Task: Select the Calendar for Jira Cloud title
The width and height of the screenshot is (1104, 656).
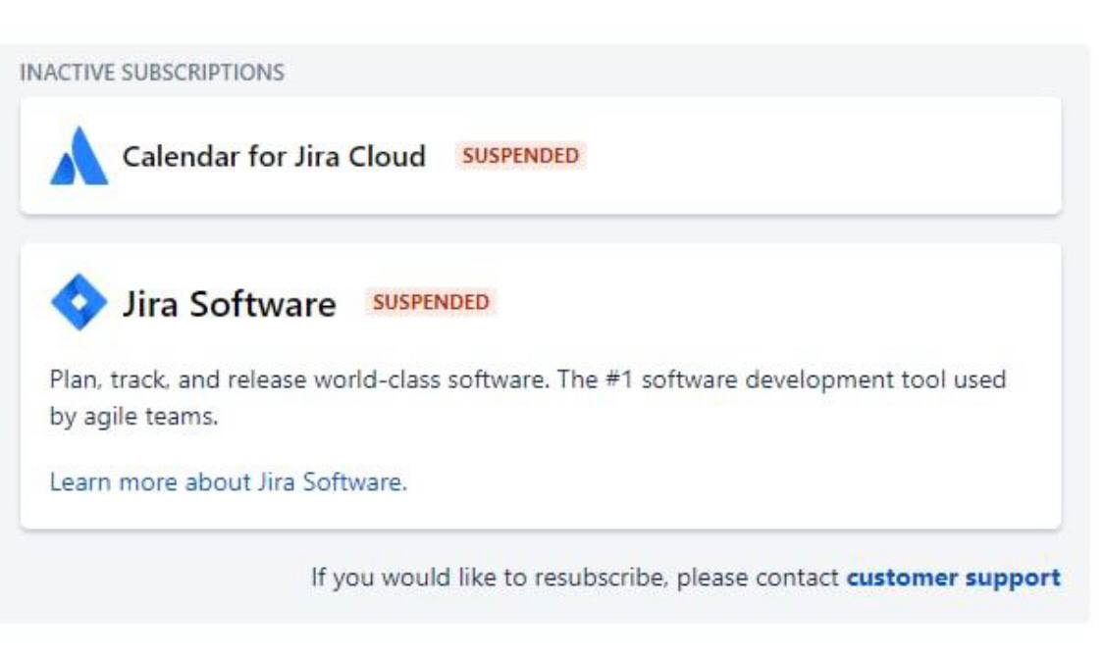Action: pyautogui.click(x=274, y=157)
